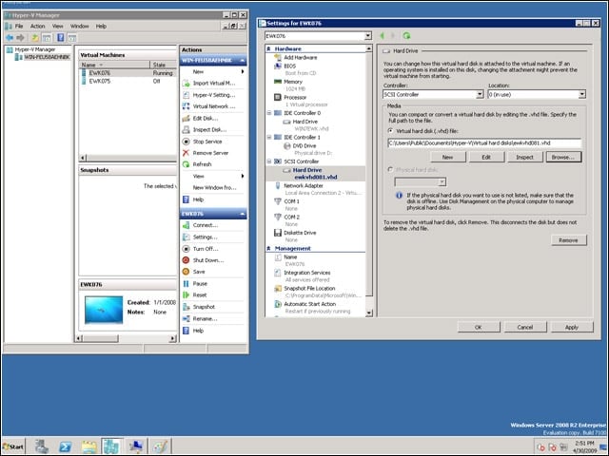Click the EWK076 preview thumbnail
Screen dimensions: 609x456
tap(104, 310)
